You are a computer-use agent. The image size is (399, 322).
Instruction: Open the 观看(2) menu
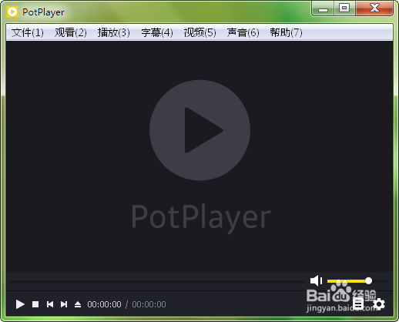(71, 32)
